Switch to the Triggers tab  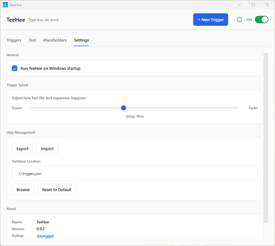tap(14, 40)
